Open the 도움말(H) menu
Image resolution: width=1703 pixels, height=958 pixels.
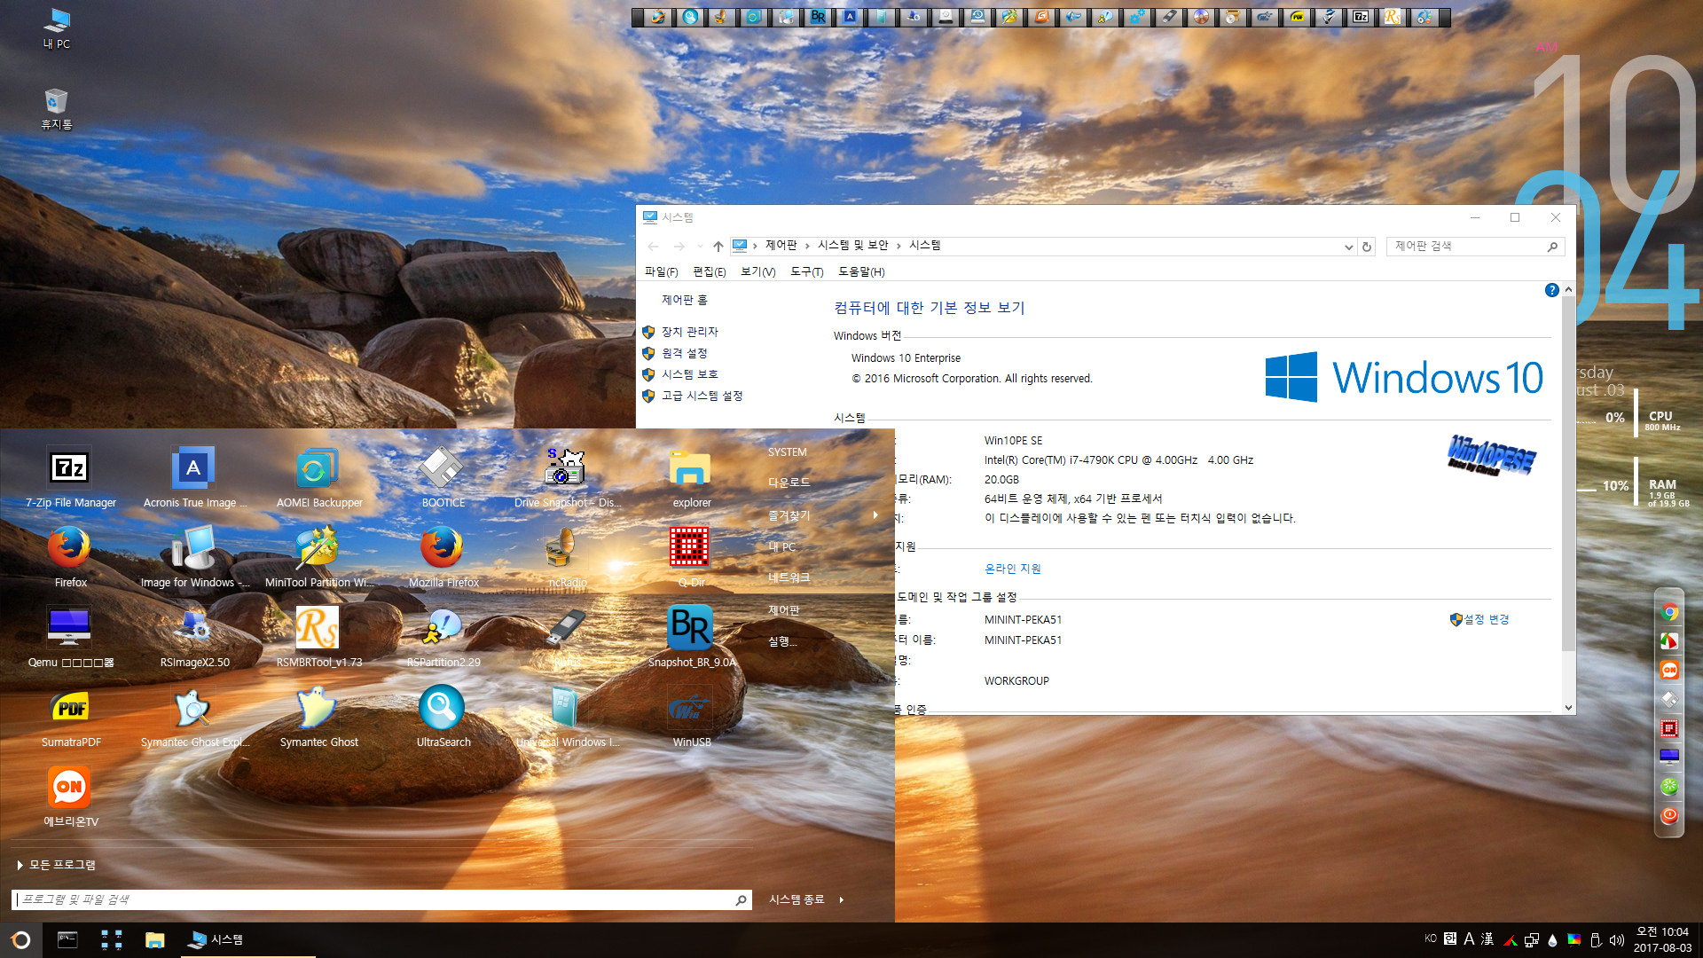pos(860,271)
